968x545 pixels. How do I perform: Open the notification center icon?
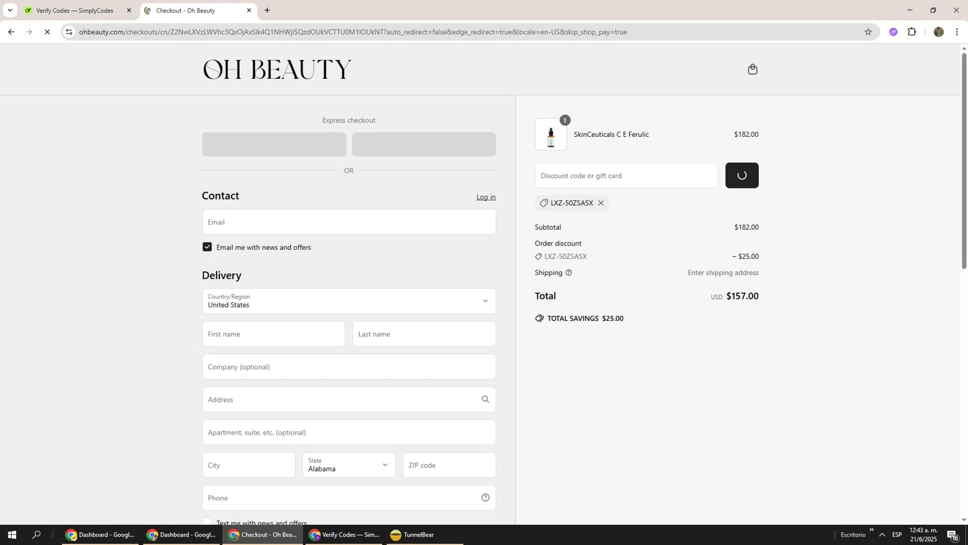click(x=953, y=535)
